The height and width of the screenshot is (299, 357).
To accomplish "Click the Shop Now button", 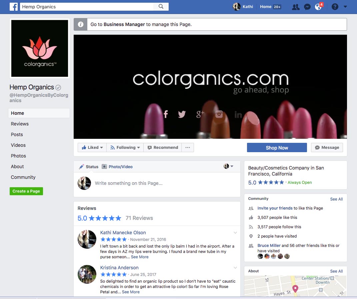I will (x=277, y=148).
